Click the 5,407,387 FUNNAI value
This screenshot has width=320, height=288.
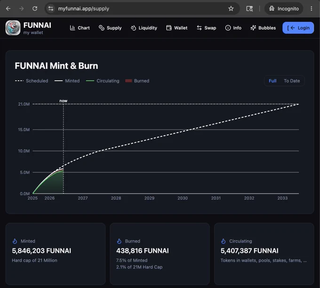point(249,251)
